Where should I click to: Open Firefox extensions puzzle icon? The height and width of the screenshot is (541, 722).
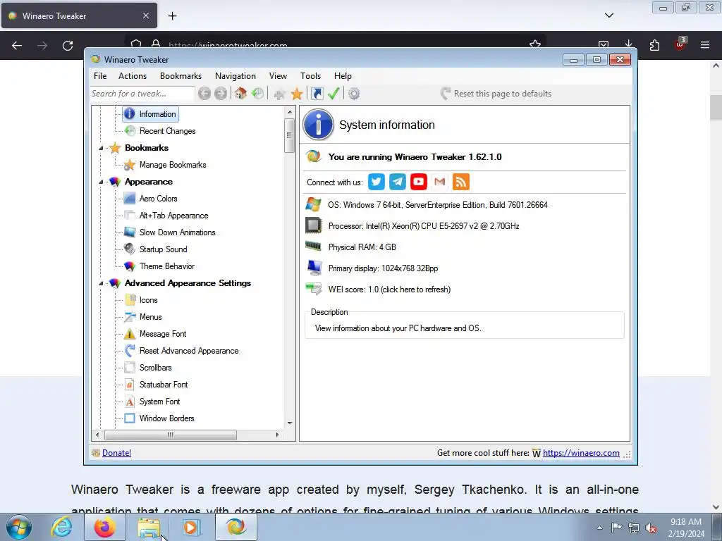(654, 45)
